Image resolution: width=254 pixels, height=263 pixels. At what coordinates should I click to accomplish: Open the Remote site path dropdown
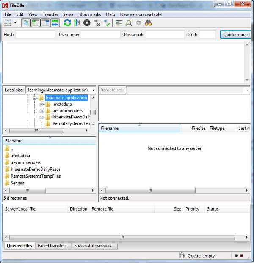pos(248,90)
